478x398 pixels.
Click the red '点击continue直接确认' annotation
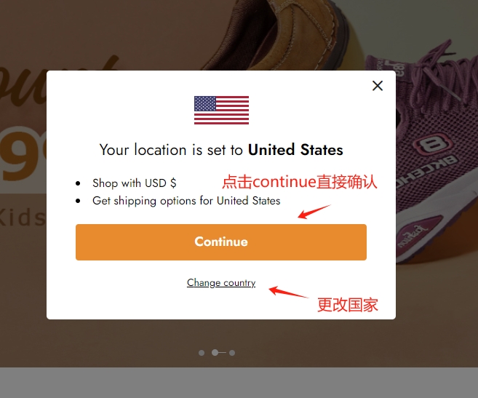pos(300,182)
